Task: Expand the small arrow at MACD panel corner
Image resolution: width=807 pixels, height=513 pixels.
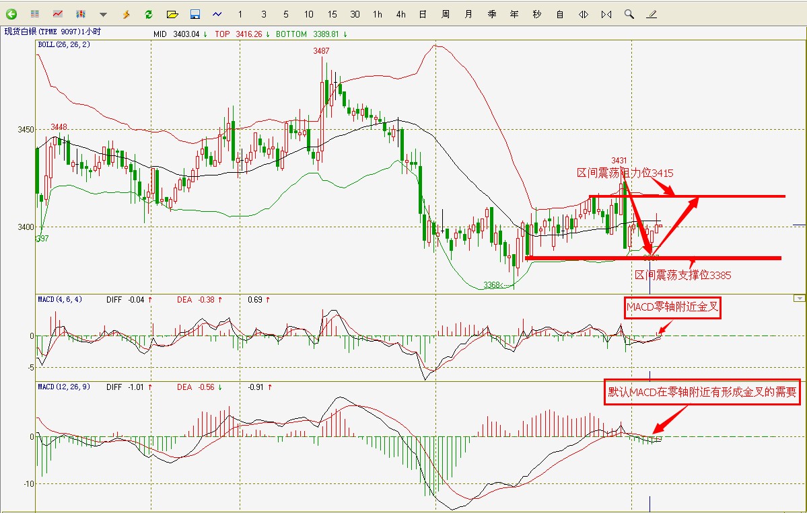Action: click(799, 298)
